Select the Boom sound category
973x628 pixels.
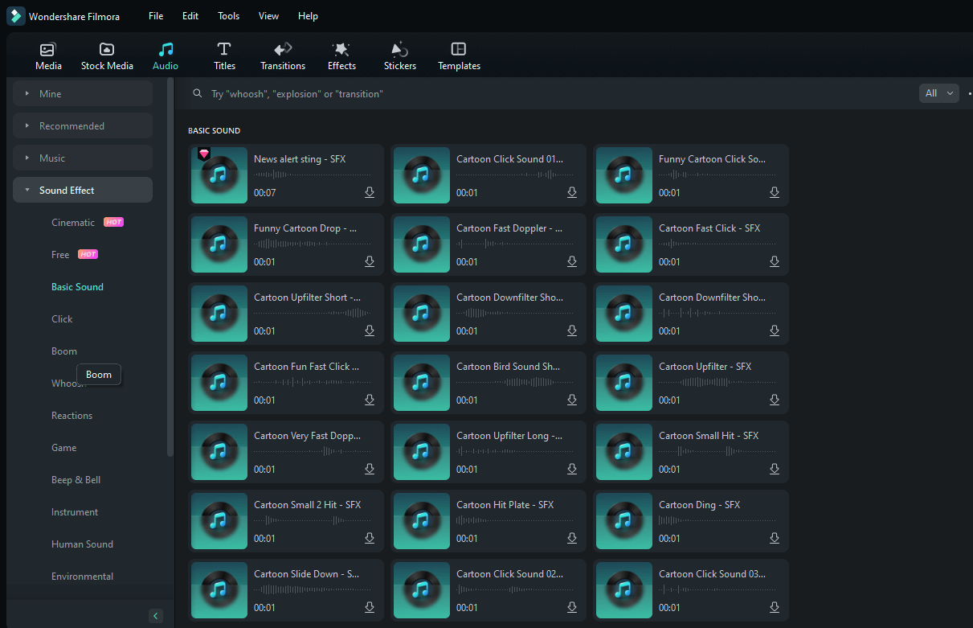pos(63,351)
